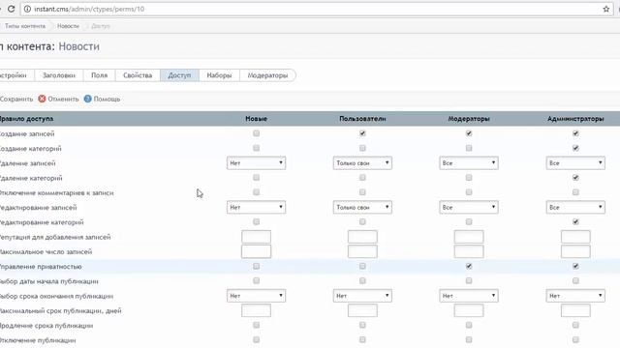Viewport: 620px width, 348px height.
Task: Enable Продление срока публикации for Модераторы
Action: [469, 325]
